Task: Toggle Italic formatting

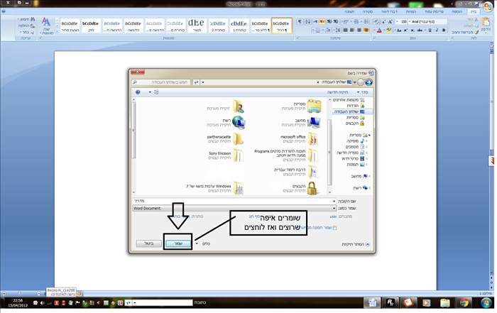Action: point(437,30)
